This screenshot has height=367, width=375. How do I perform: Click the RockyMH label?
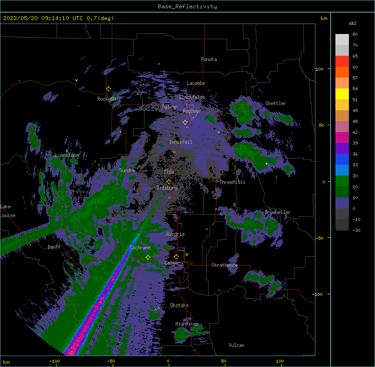(x=107, y=99)
